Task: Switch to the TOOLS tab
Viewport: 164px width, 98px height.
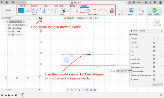Action: pos(72,6)
